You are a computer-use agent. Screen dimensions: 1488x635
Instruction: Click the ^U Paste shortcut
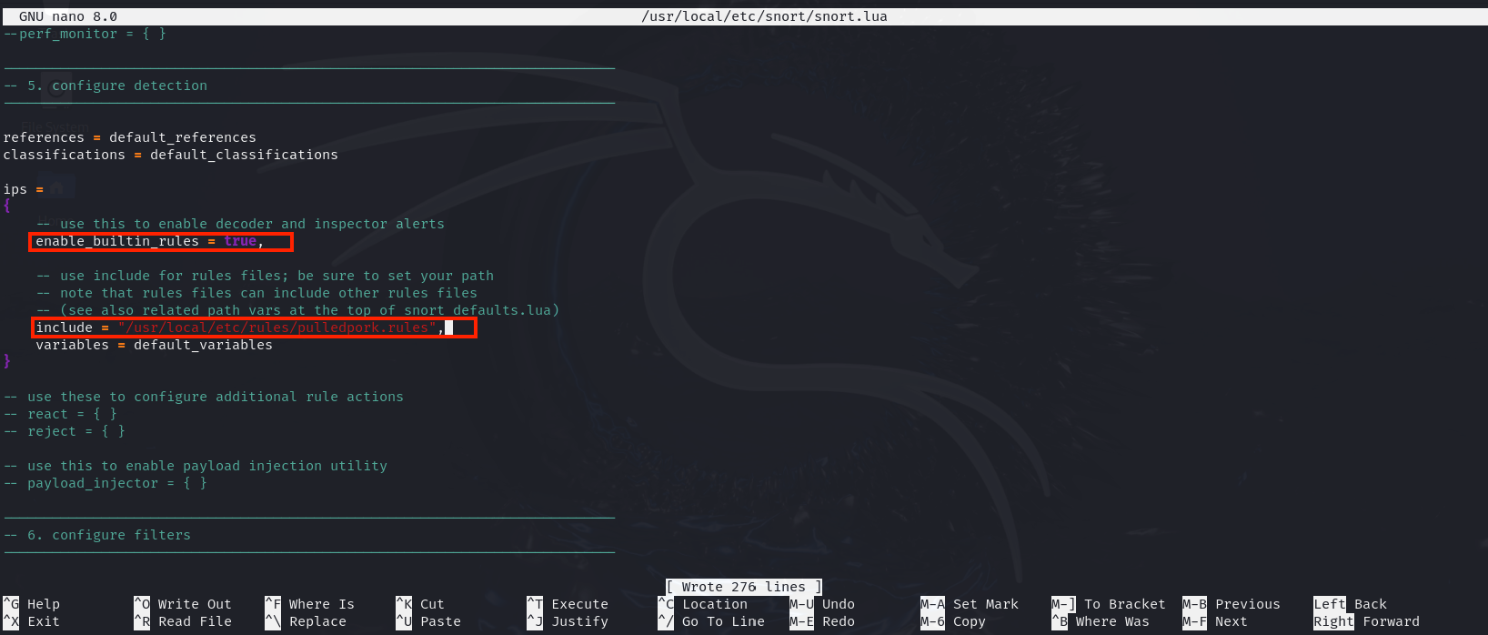click(x=428, y=621)
